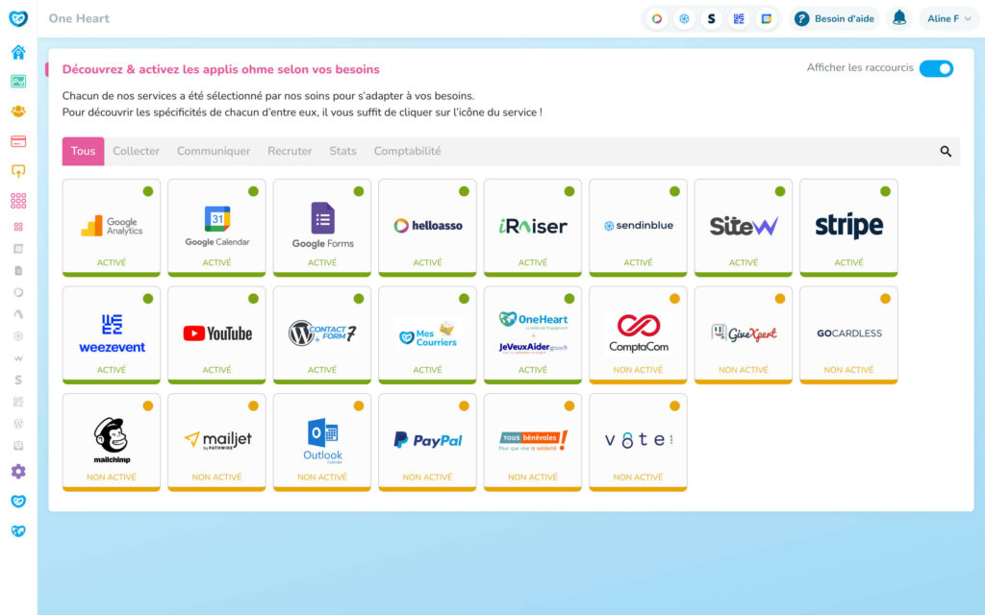This screenshot has height=615, width=985.
Task: Click the notification bell icon
Action: point(899,18)
